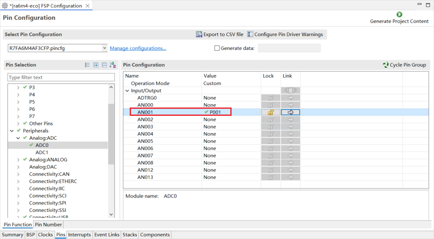
Task: Click the FSP Configuration gear icon on the tab
Action: coord(5,5)
